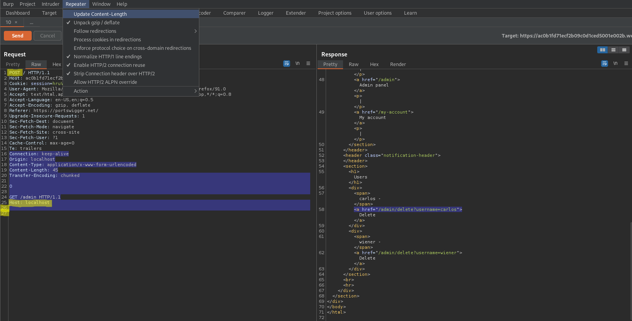The height and width of the screenshot is (321, 632).
Task: Send the request
Action: click(18, 36)
